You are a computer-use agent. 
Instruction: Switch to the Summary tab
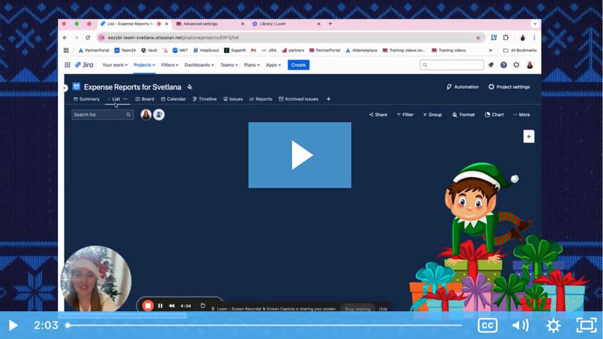86,99
